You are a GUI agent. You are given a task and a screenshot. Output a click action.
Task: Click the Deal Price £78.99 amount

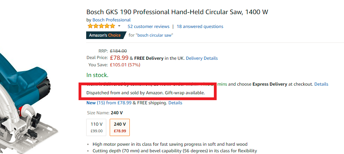[119, 58]
